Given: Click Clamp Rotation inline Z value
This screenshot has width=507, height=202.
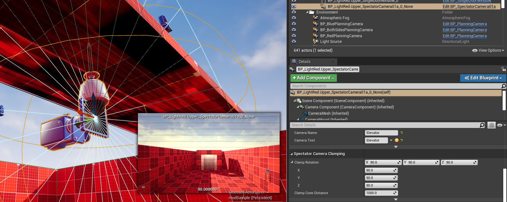Looking at the screenshot, I should click(459, 163).
